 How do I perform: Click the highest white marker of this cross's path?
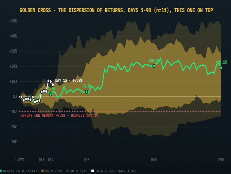point(49,81)
